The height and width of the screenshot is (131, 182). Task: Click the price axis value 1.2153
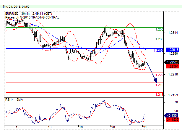[x=173, y=95]
